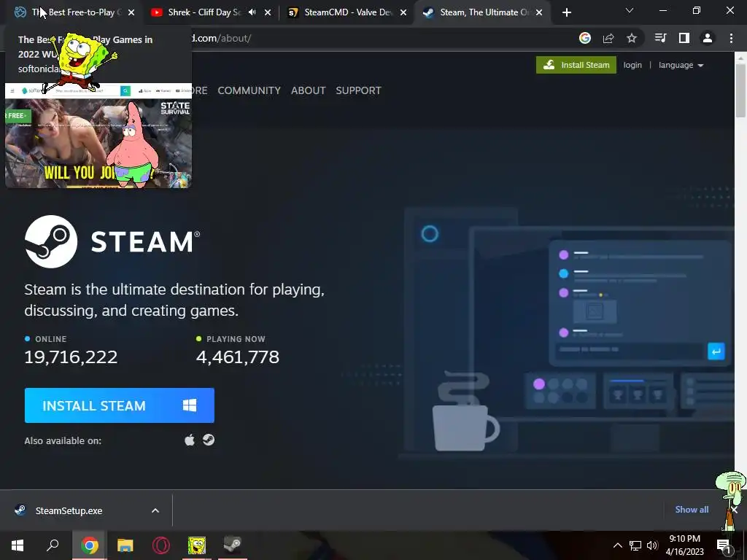The image size is (747, 560).
Task: Switch to the Best Free-to-Play Games tab
Action: pos(71,12)
